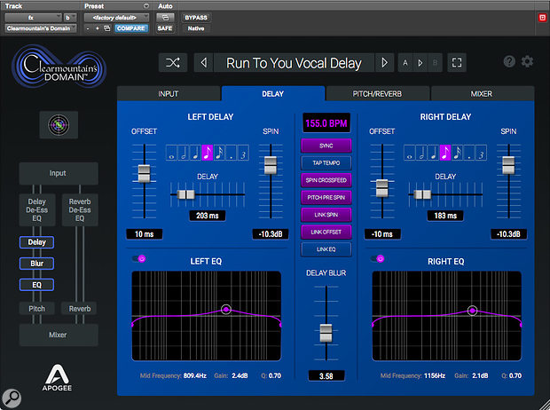Open the settings gear icon
550x410 pixels.
527,61
